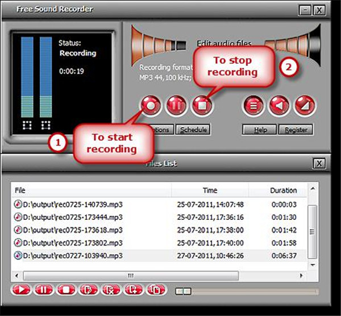341x316 pixels.
Task: Click the Register button
Action: point(296,130)
